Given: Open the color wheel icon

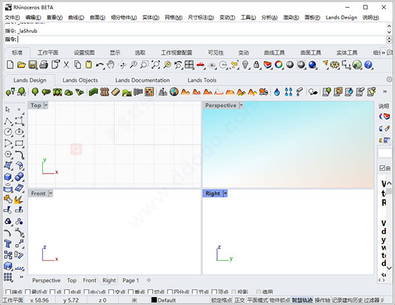Looking at the screenshot, I should click(278, 65).
